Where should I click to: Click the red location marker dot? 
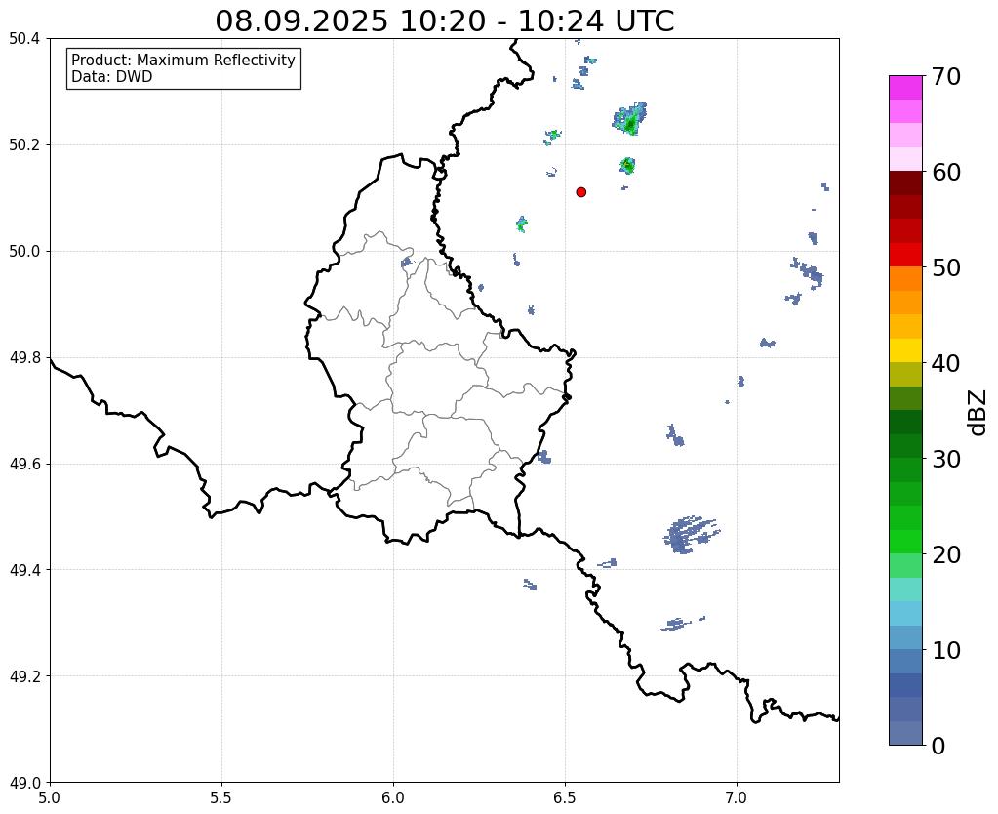(580, 192)
